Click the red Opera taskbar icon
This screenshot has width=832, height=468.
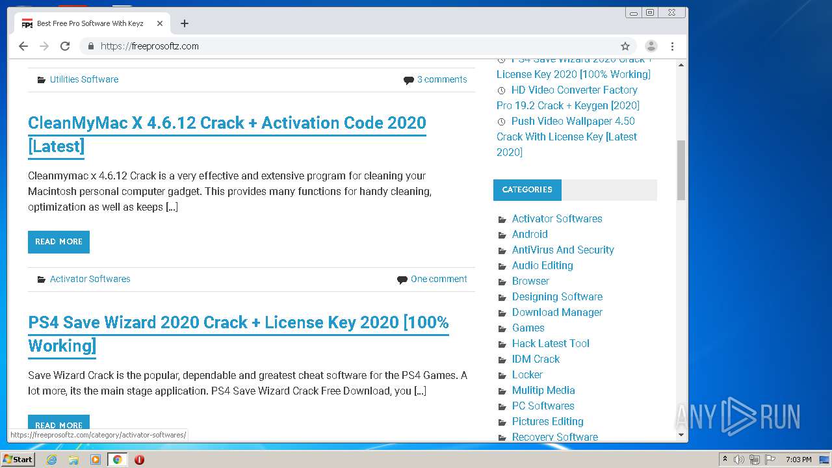(x=139, y=460)
